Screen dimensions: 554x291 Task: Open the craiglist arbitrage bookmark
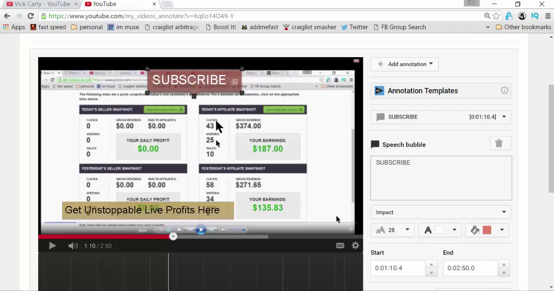pos(172,27)
